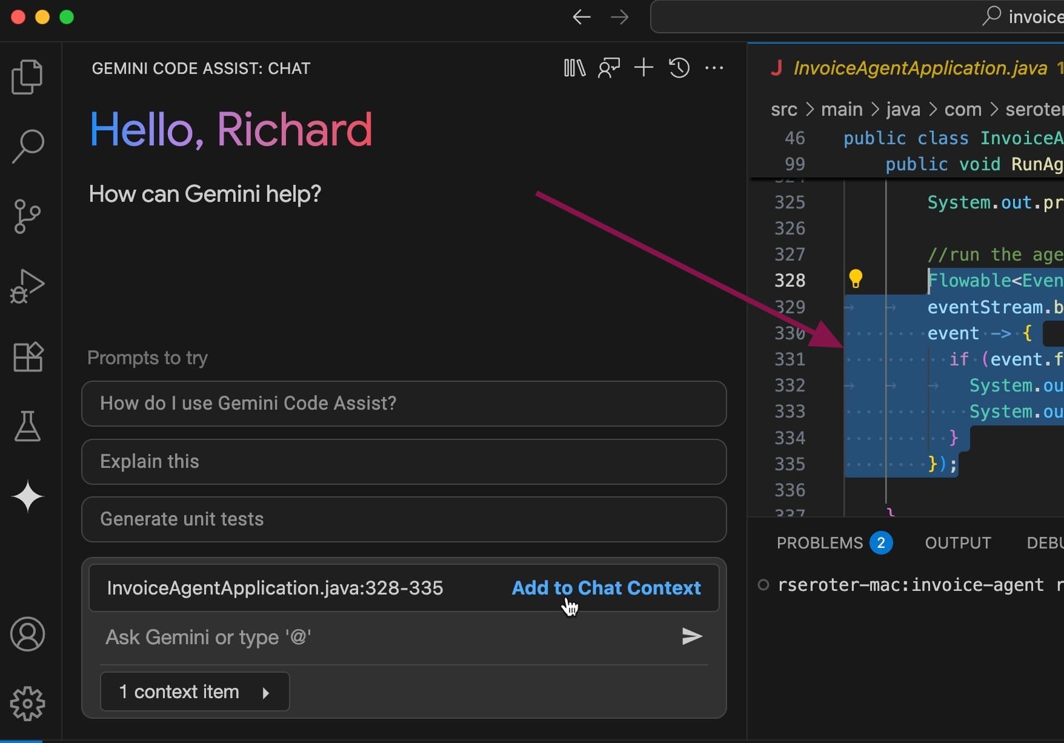
Task: Open the Search view in activity bar
Action: (x=27, y=147)
